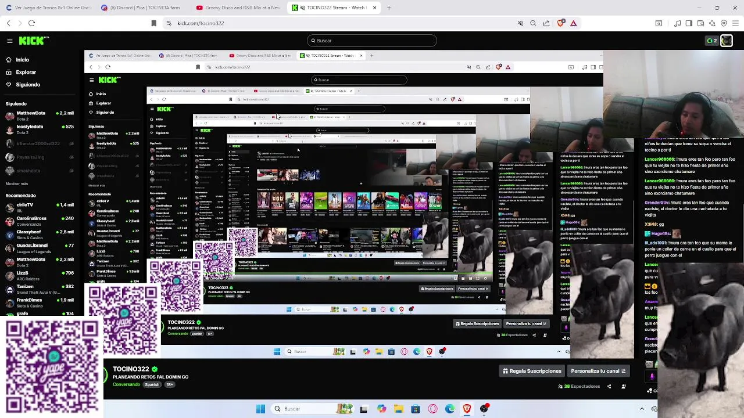Click the outermost Yape QR code image

tap(51, 366)
